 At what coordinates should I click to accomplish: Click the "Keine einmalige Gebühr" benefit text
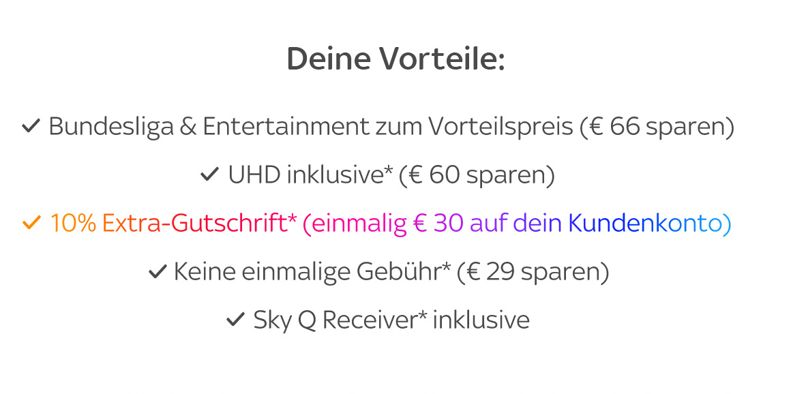[308, 273]
